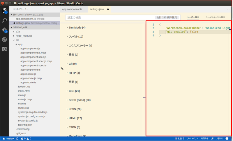The image size is (233, 141).
Task: Click the 未保存 (1) badge
Action: 38,15
